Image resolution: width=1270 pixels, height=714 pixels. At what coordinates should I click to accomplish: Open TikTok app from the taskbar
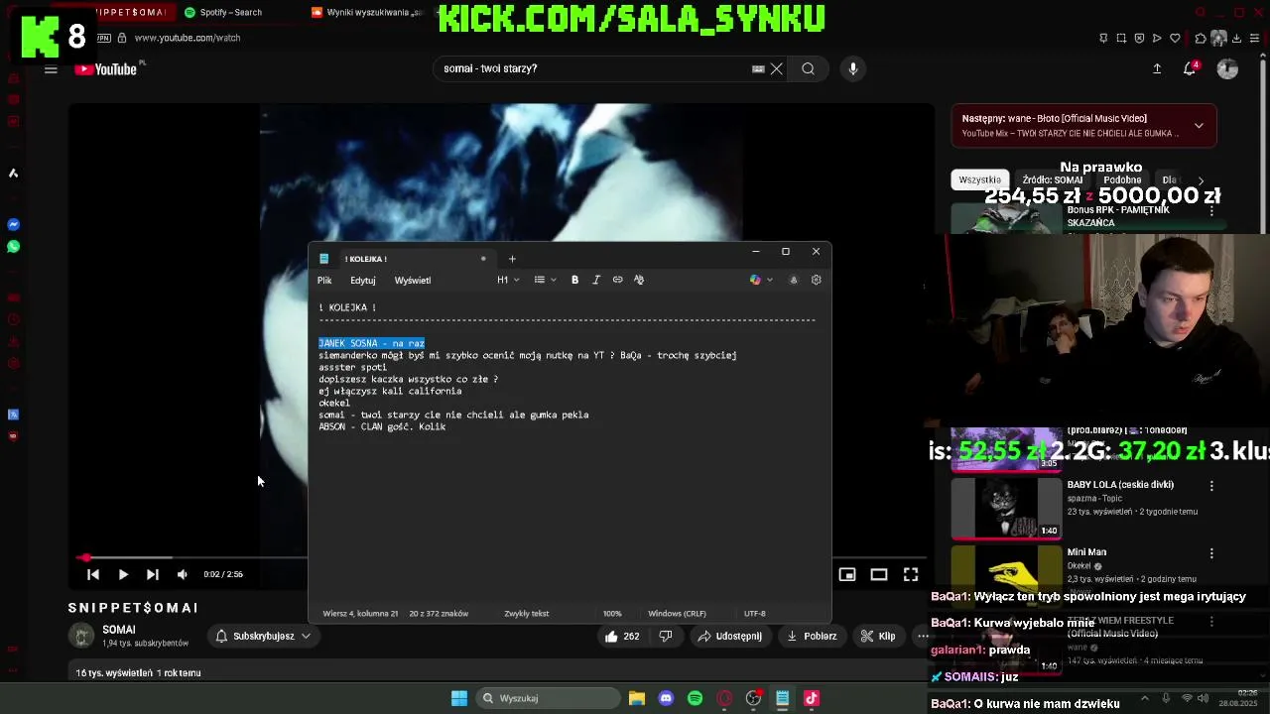click(811, 698)
